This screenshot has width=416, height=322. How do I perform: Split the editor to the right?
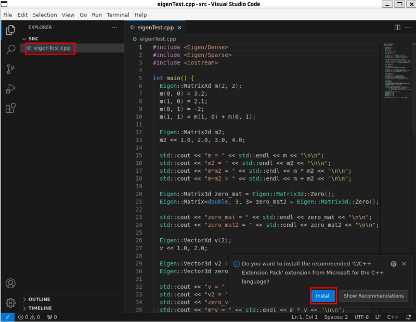tap(397, 28)
